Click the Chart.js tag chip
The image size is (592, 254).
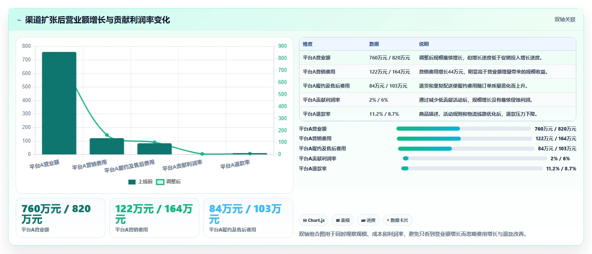314,220
